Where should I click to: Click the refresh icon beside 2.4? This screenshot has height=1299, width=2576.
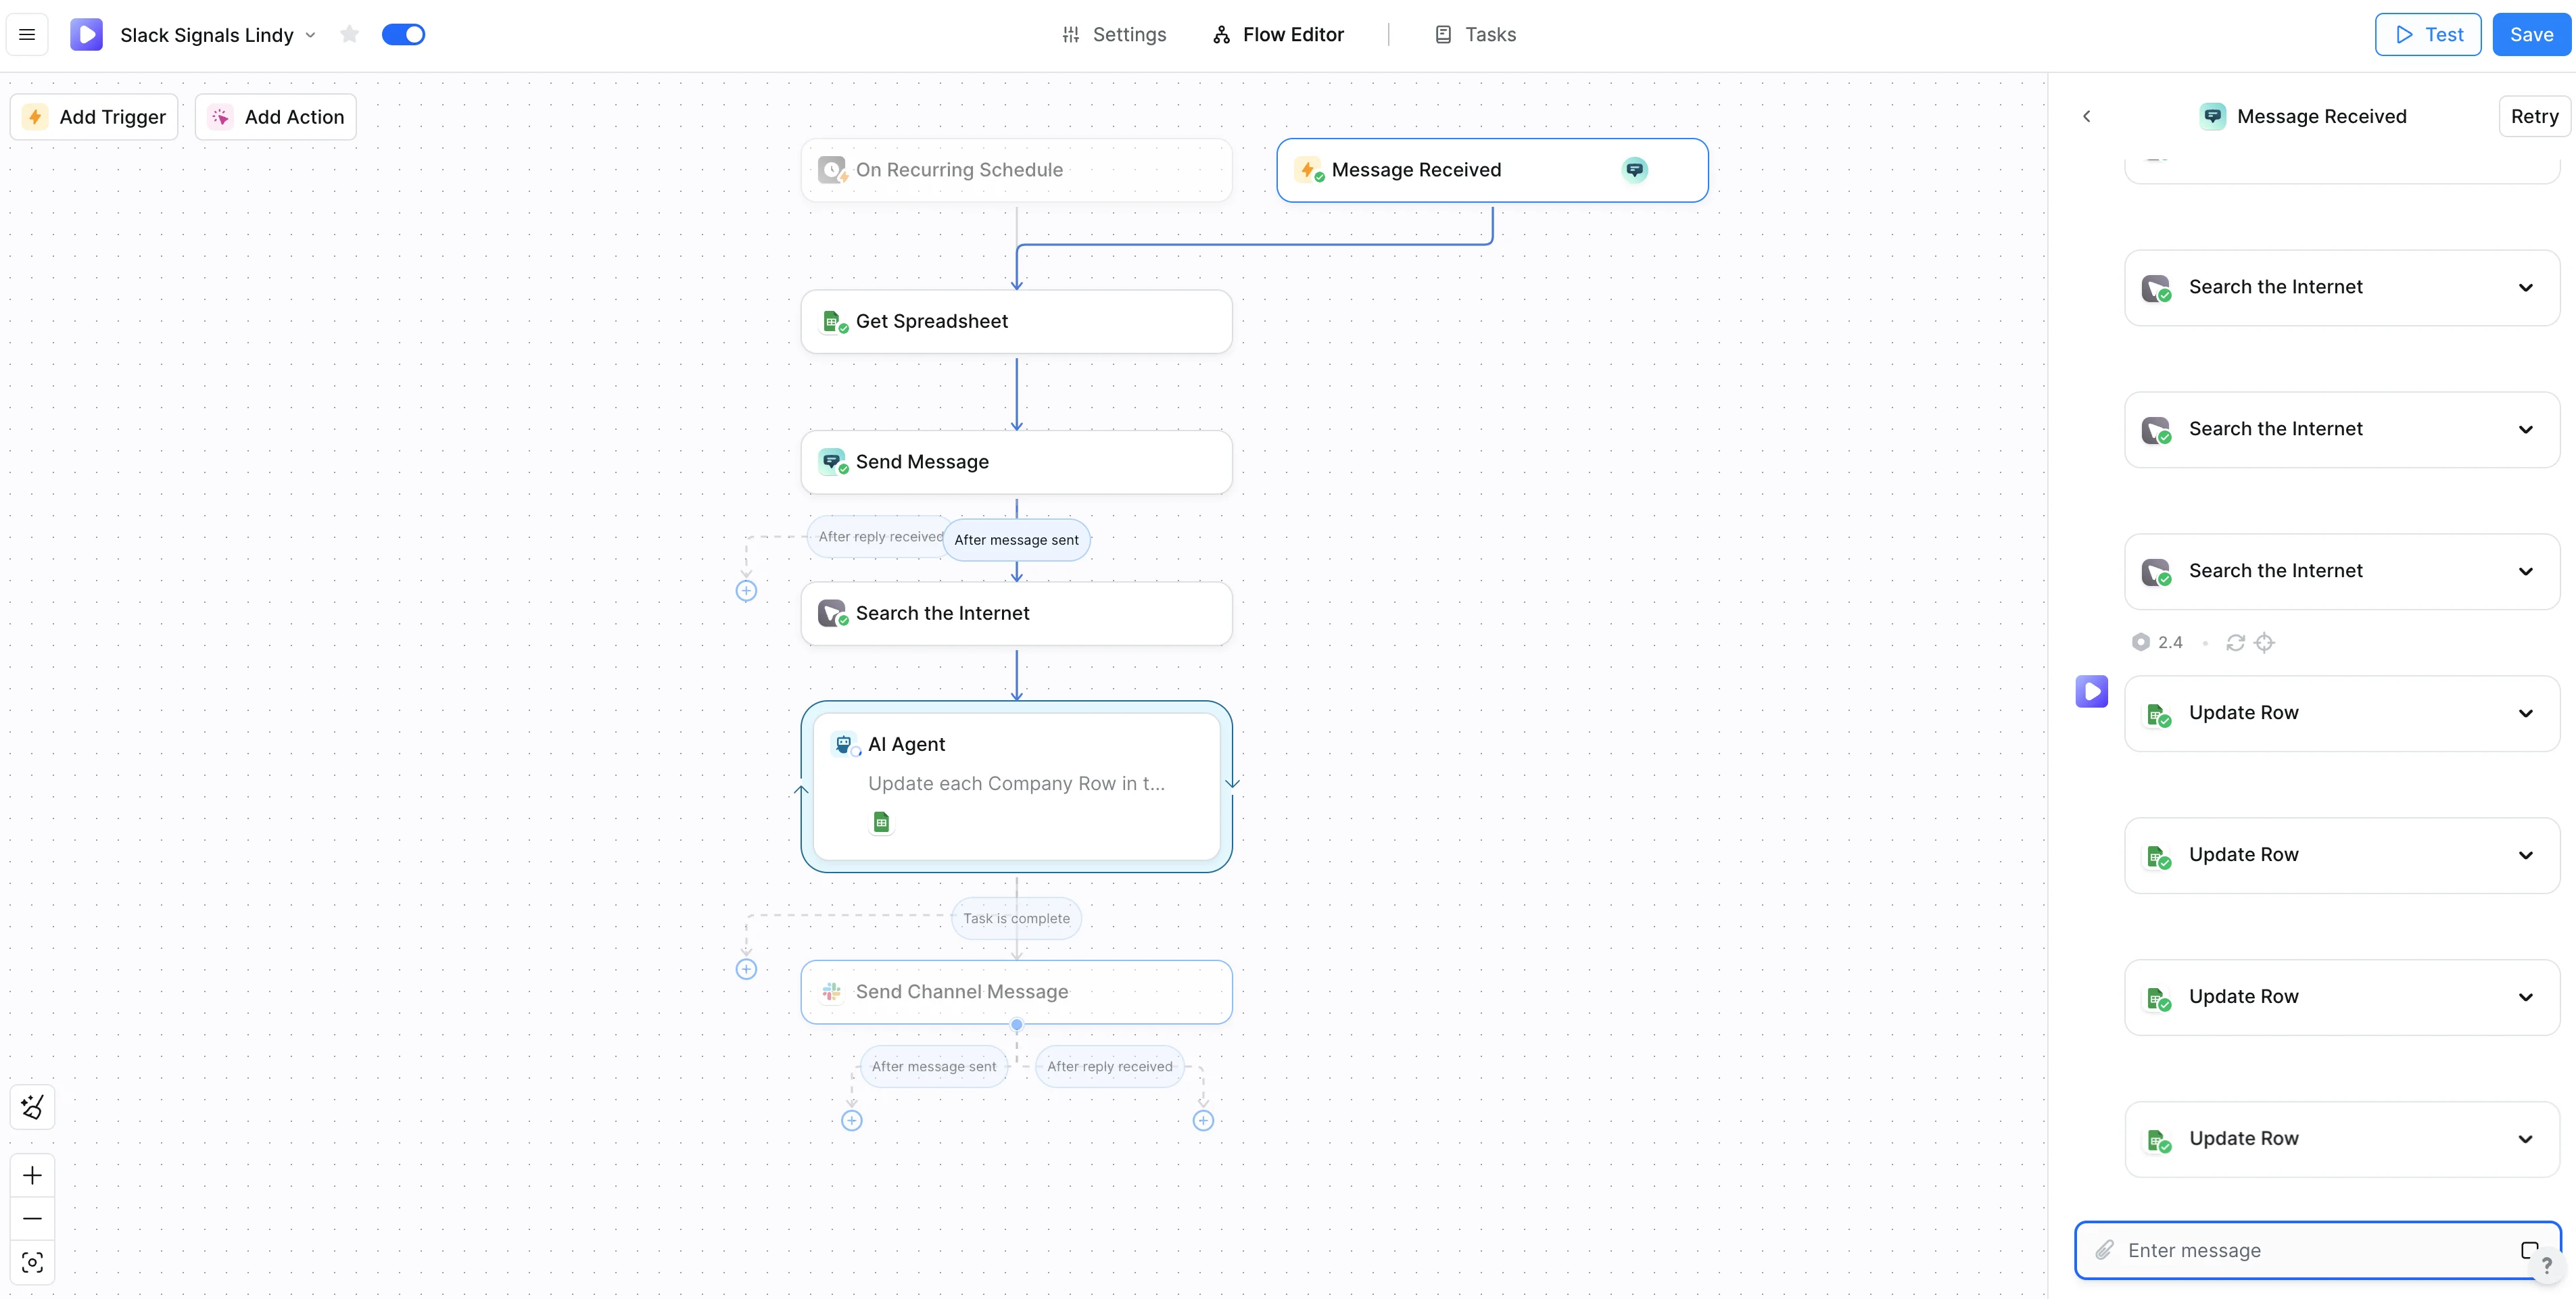pyautogui.click(x=2235, y=642)
